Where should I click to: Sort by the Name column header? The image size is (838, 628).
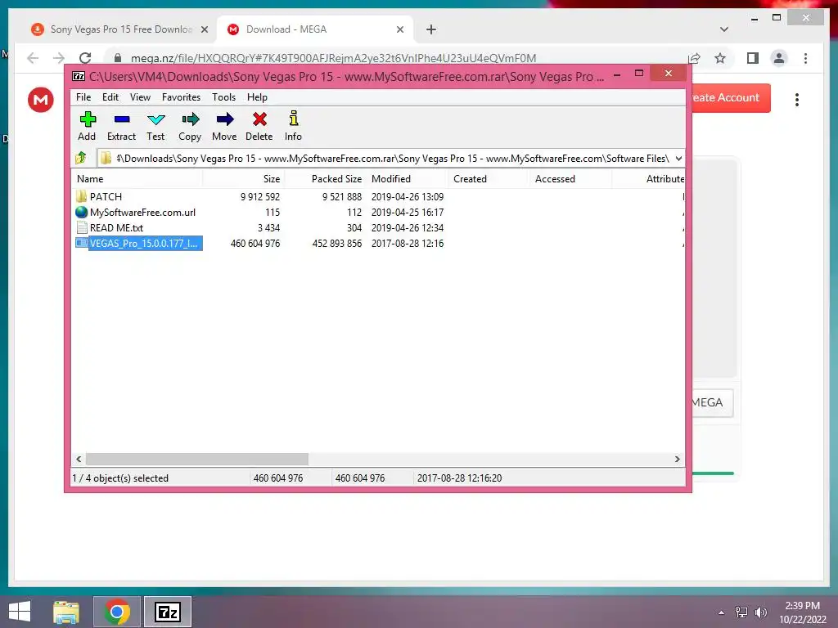[137, 179]
